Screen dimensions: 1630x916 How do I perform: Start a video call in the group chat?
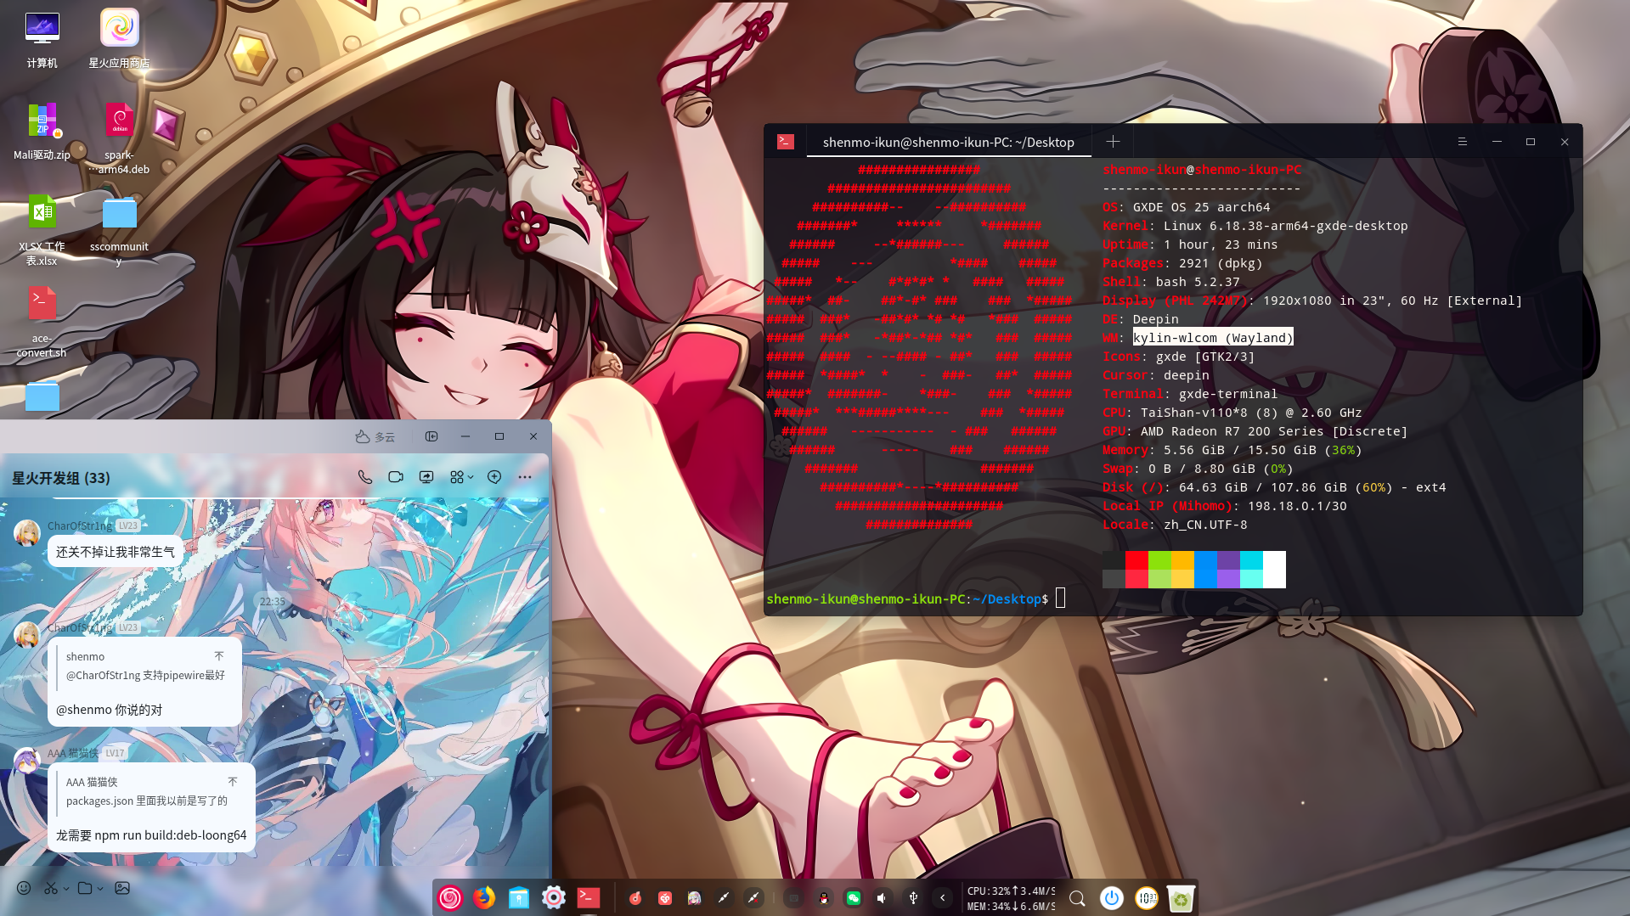point(396,477)
